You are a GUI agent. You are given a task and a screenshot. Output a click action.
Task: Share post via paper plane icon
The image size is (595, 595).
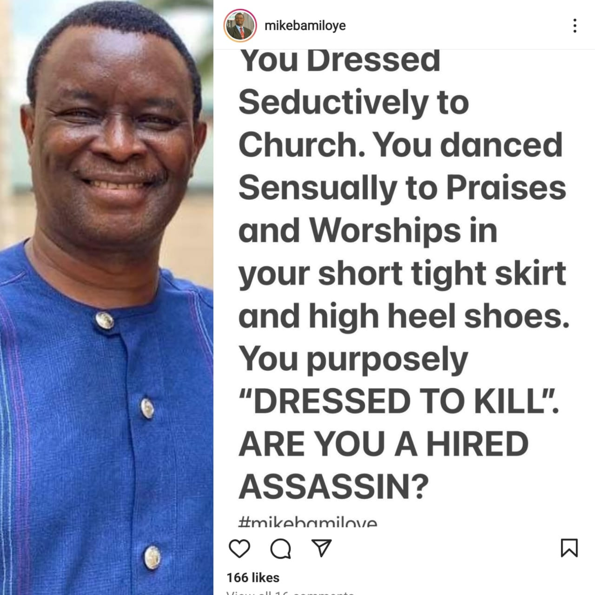click(321, 548)
